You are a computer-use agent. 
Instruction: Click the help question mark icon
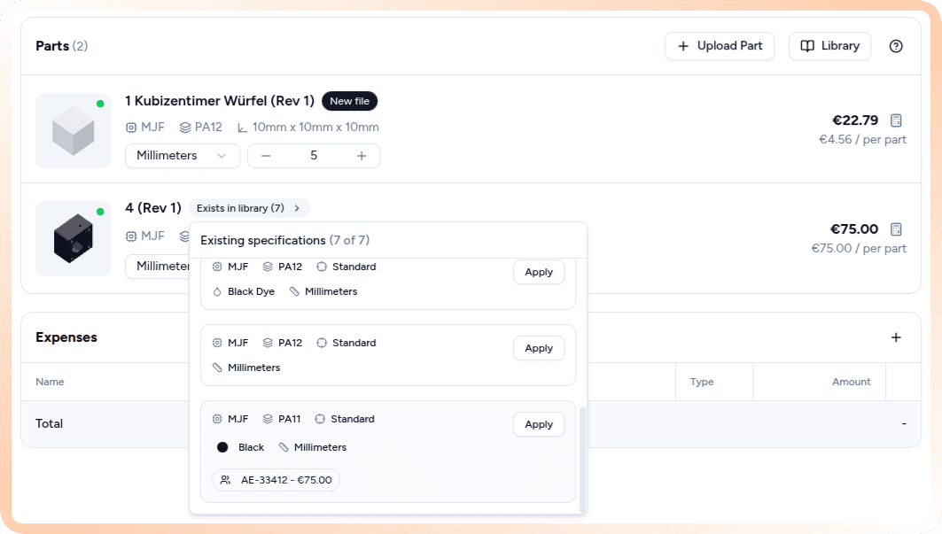[896, 46]
